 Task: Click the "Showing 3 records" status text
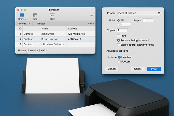coord(28,50)
